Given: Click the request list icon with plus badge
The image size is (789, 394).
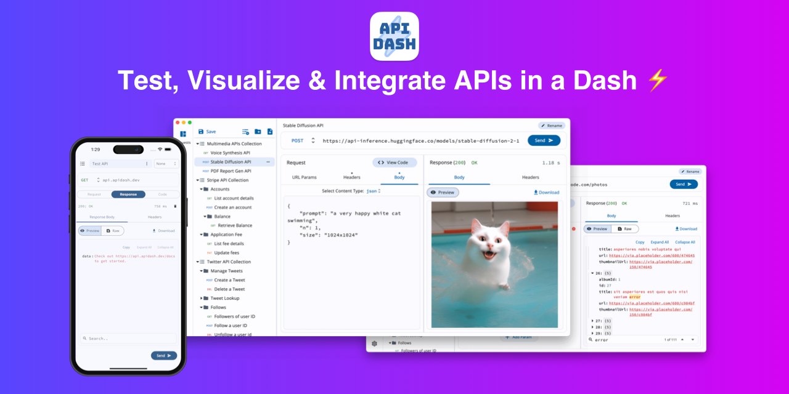Looking at the screenshot, I should [245, 132].
